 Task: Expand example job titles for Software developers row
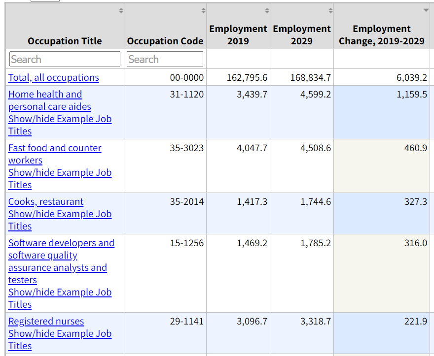(60, 298)
